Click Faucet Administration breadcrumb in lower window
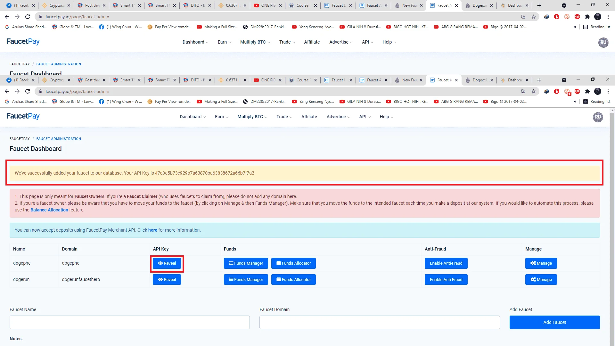Screen dimensions: 615x346 tap(59, 139)
